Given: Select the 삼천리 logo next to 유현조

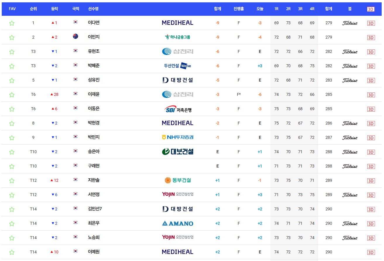Looking at the screenshot, I should [x=177, y=51].
